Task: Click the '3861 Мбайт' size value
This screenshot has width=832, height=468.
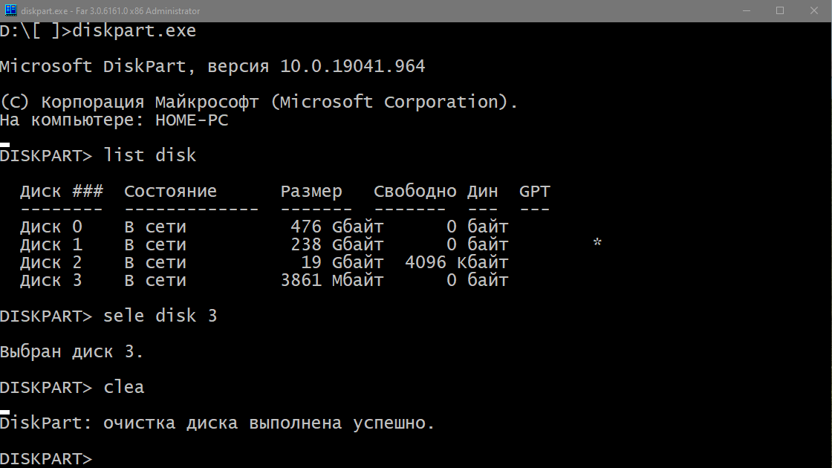Action: pyautogui.click(x=332, y=280)
